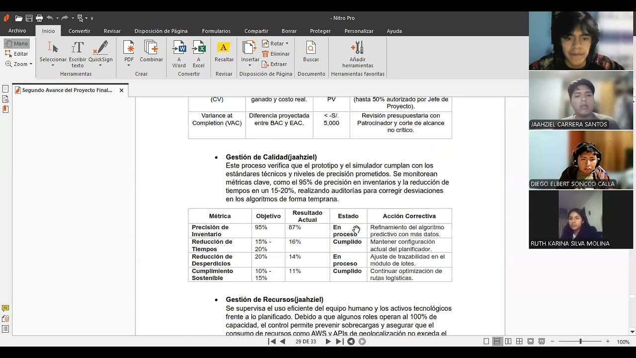Click the 100% zoom level value
The image size is (636, 358).
(623, 342)
